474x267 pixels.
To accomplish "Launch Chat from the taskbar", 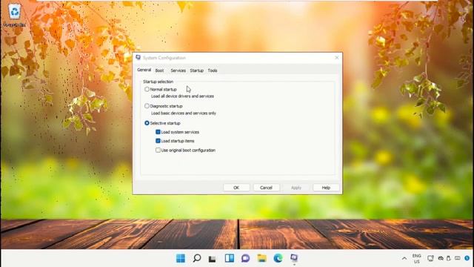I will pyautogui.click(x=245, y=258).
